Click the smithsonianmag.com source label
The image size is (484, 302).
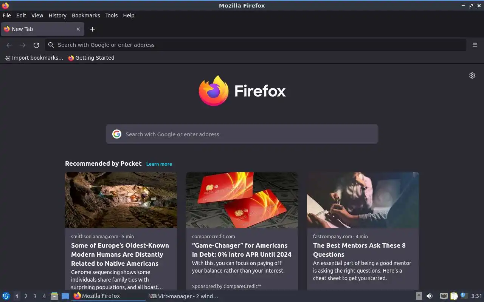[95, 236]
